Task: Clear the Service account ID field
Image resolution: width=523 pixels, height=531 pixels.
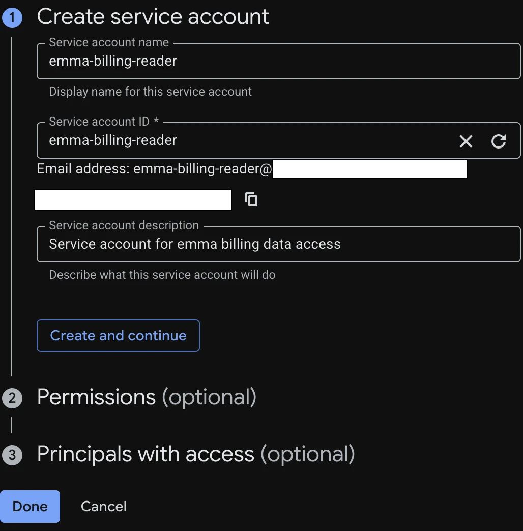Action: point(466,141)
